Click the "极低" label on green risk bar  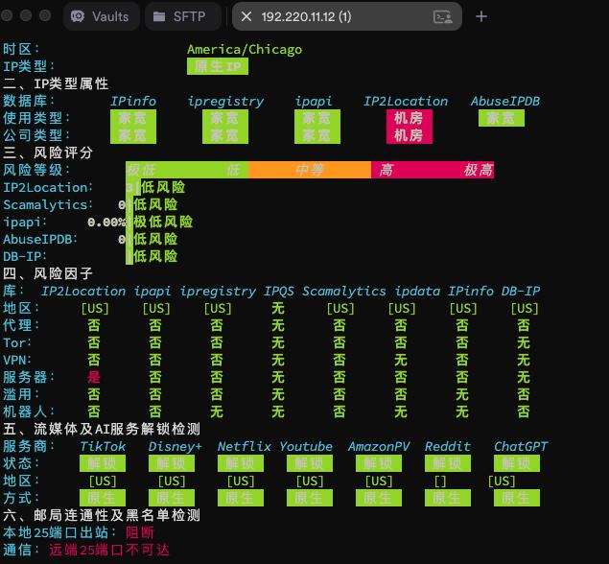[141, 170]
